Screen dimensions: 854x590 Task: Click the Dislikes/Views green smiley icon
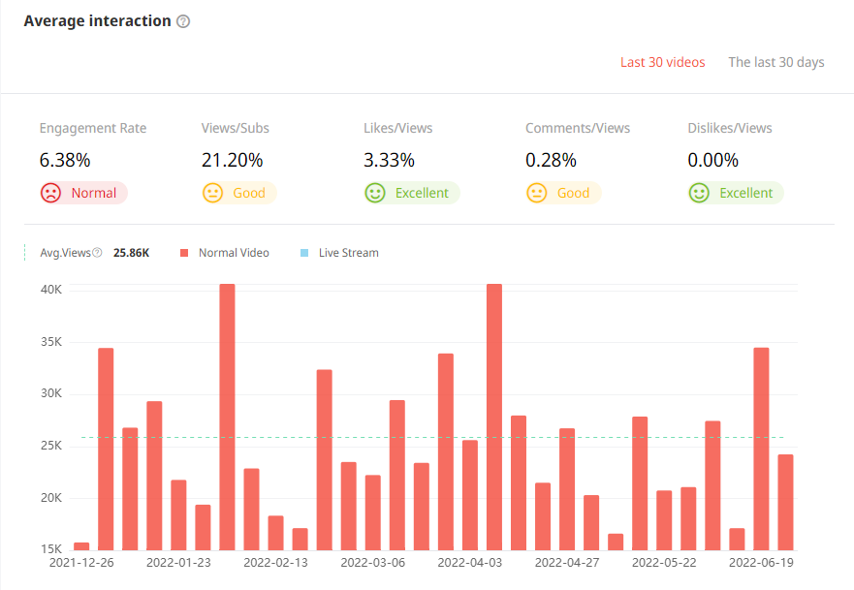(x=699, y=193)
